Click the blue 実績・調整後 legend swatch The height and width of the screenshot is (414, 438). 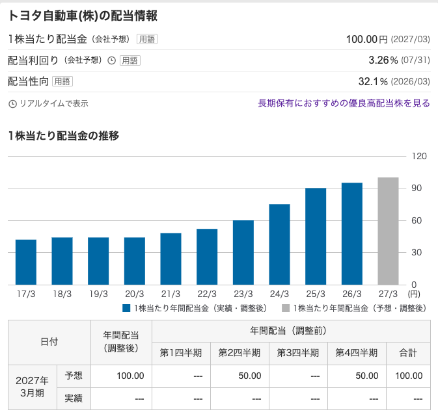(126, 308)
